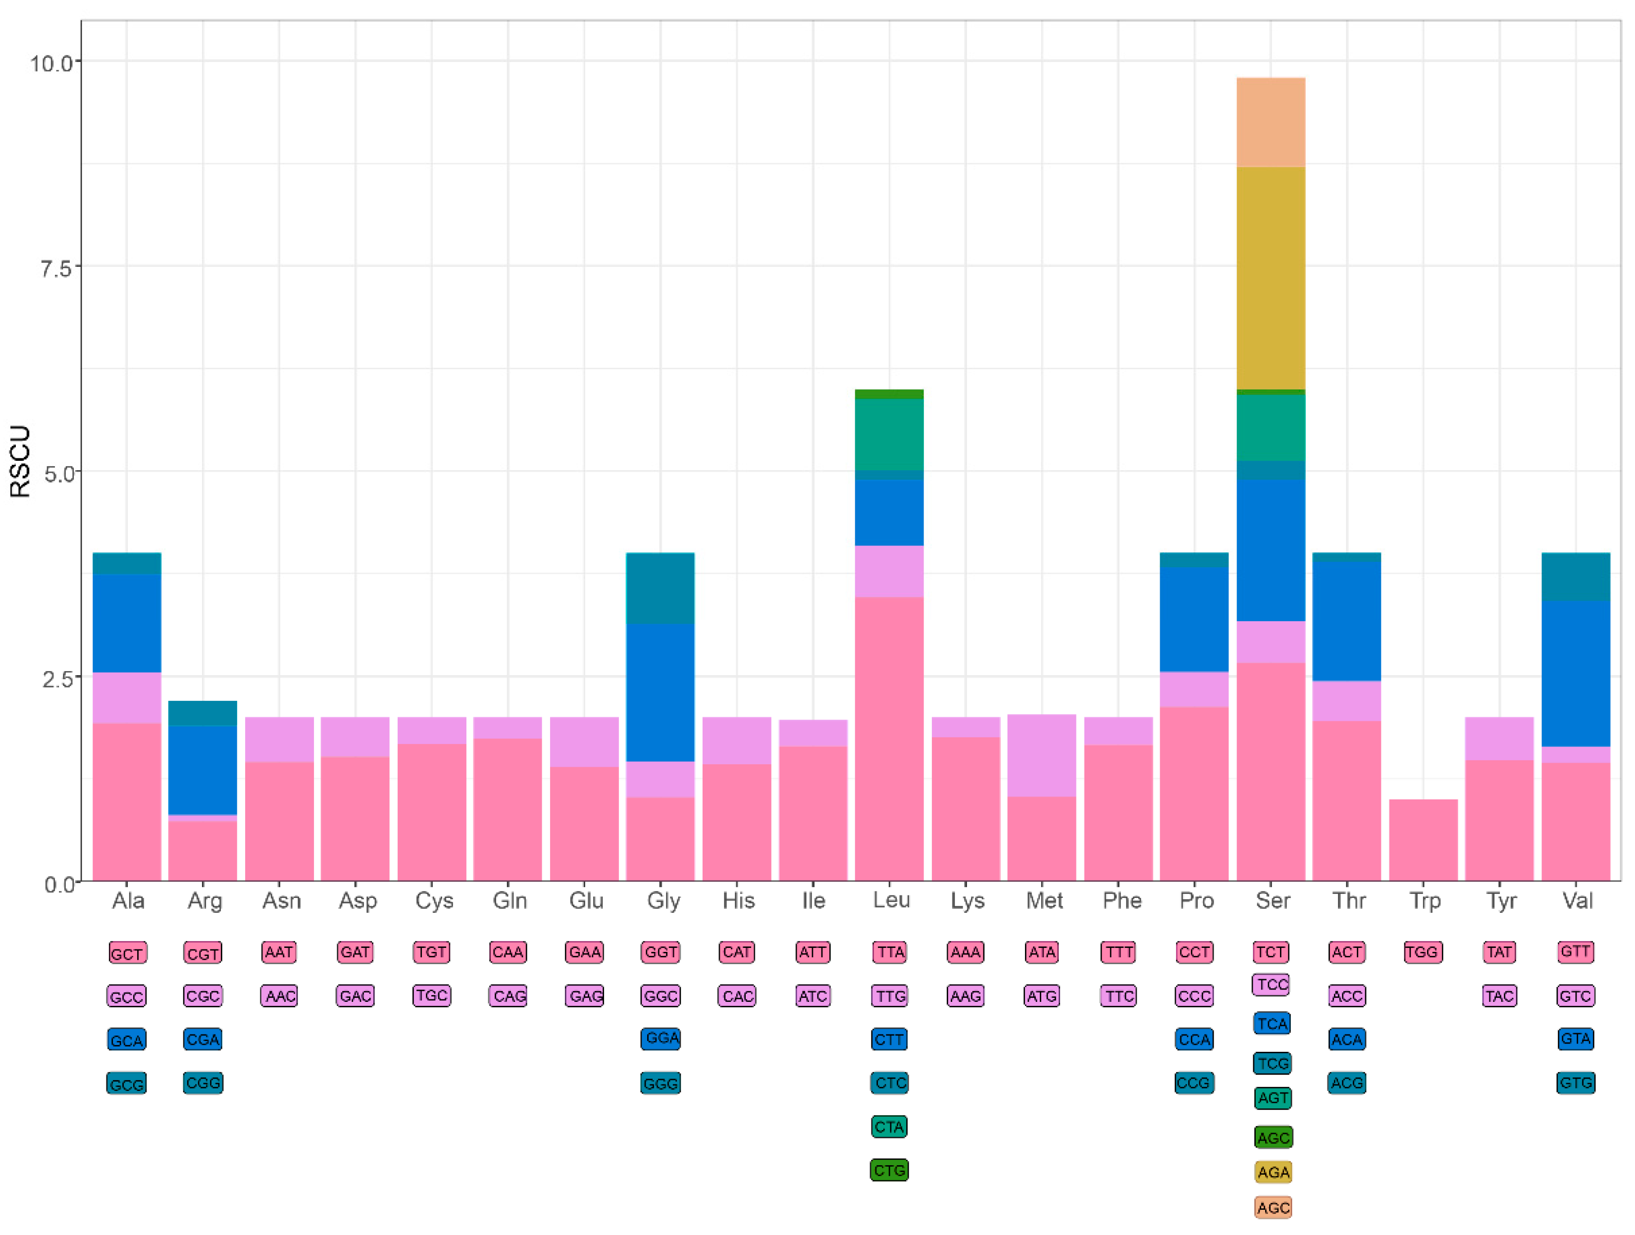The height and width of the screenshot is (1235, 1635).
Task: Click the CGA codon label
Action: tap(204, 1039)
